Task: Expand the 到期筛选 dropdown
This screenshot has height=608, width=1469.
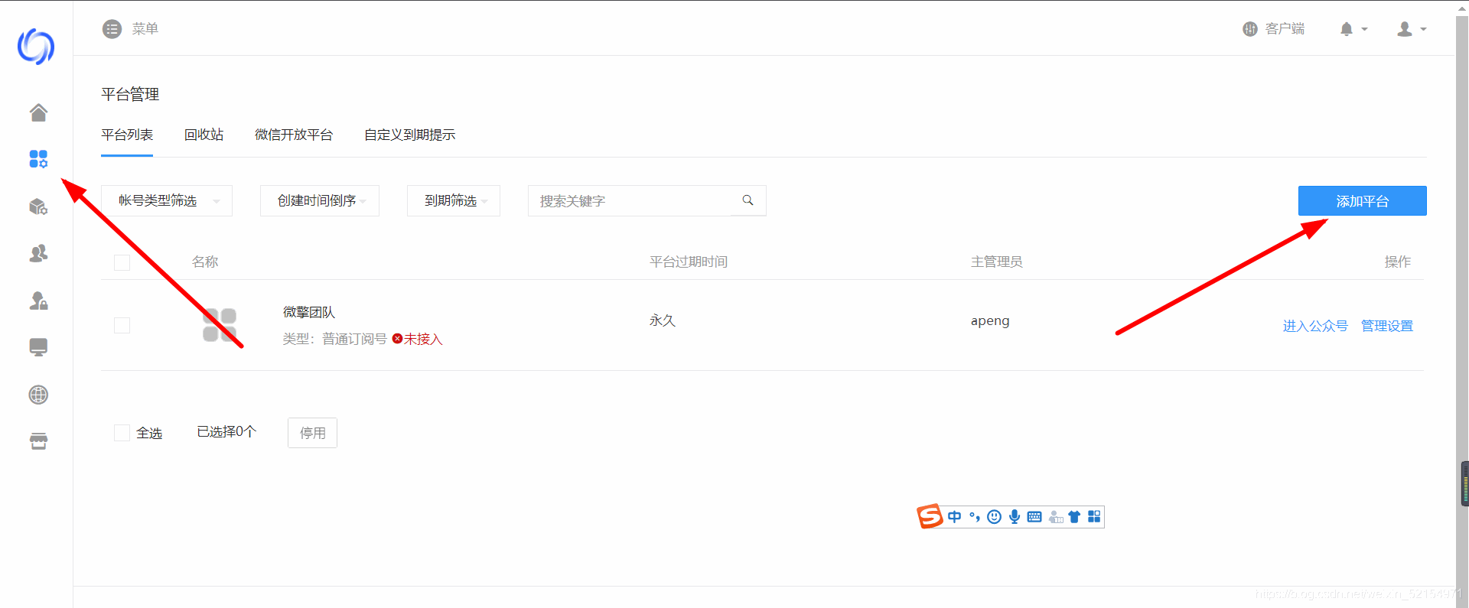Action: pos(454,200)
